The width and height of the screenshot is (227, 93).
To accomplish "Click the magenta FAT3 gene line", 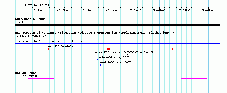I will pyautogui.click(x=117, y=78).
